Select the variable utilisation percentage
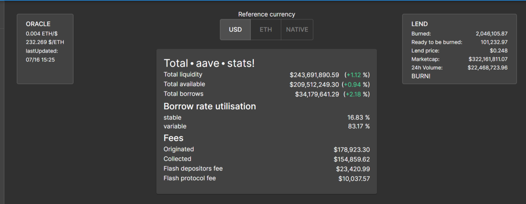526x204 pixels. coord(358,126)
